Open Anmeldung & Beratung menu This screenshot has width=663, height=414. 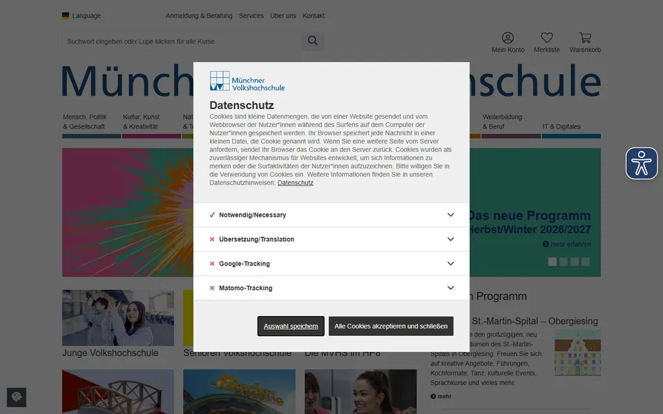[199, 16]
